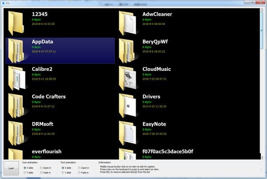Click the 0 Byte size under Calibre2

coord(36,75)
